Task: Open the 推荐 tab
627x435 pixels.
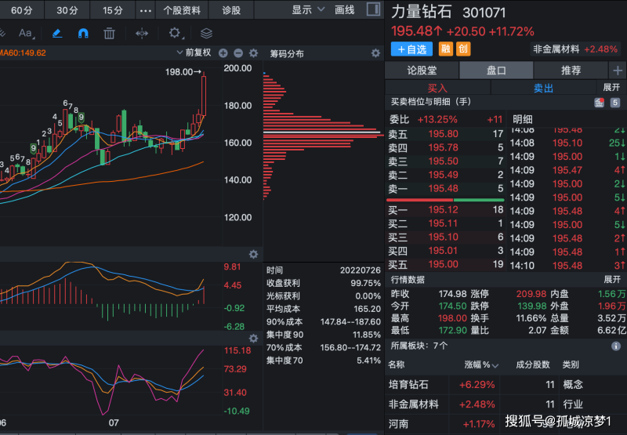Action: tap(571, 71)
